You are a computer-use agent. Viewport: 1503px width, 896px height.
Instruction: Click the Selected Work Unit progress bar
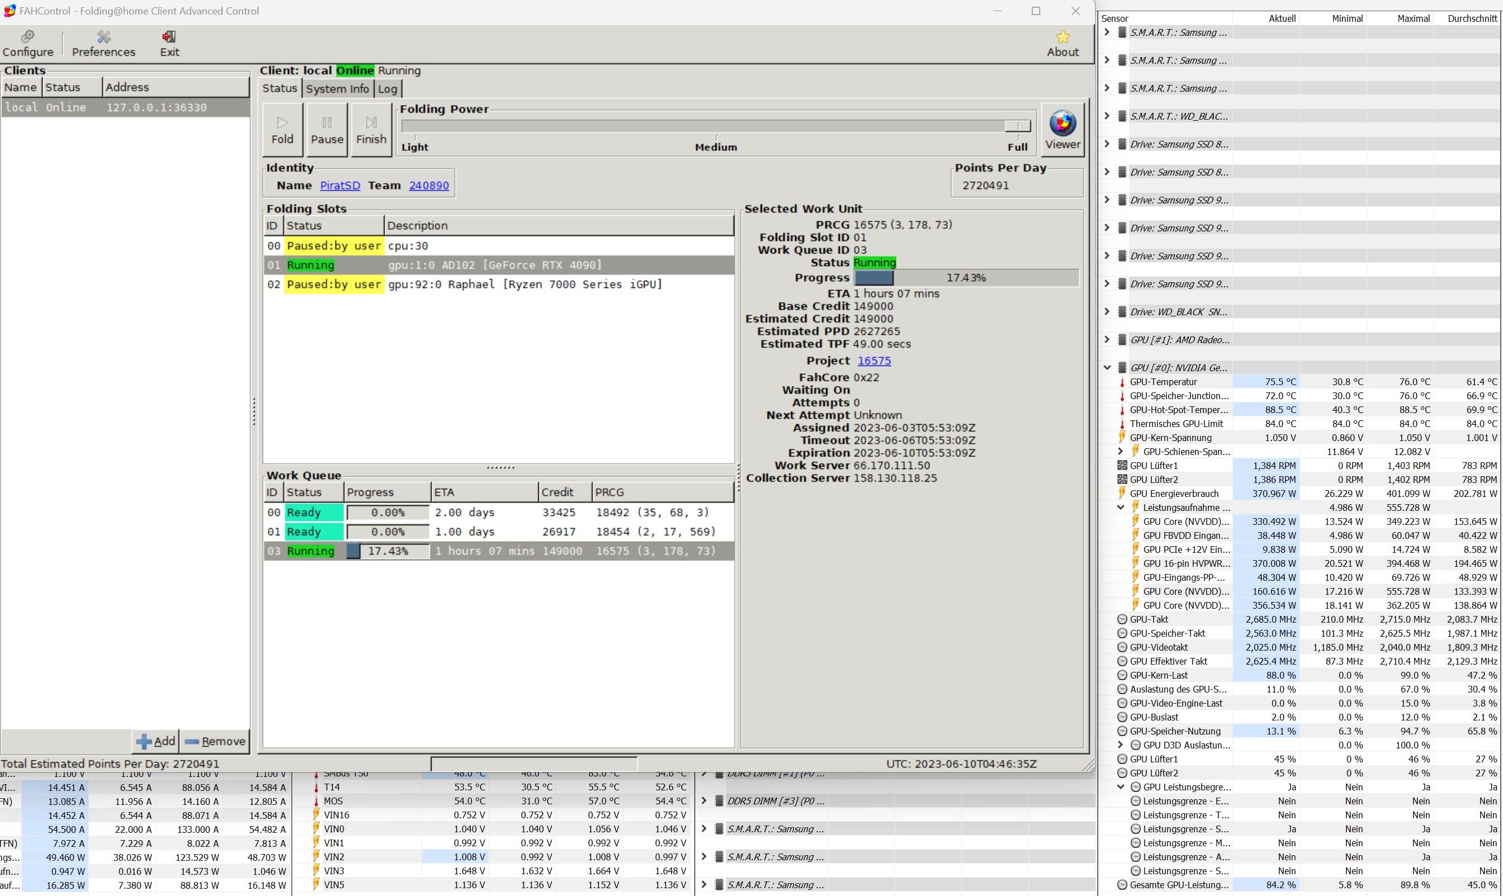click(x=966, y=278)
